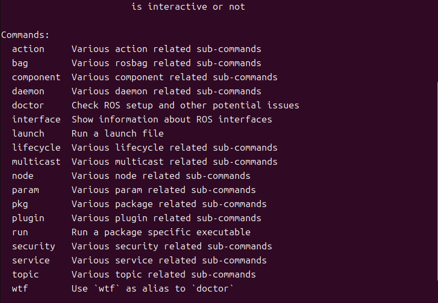
Task: Click the 'service' command word
Action: (x=31, y=261)
